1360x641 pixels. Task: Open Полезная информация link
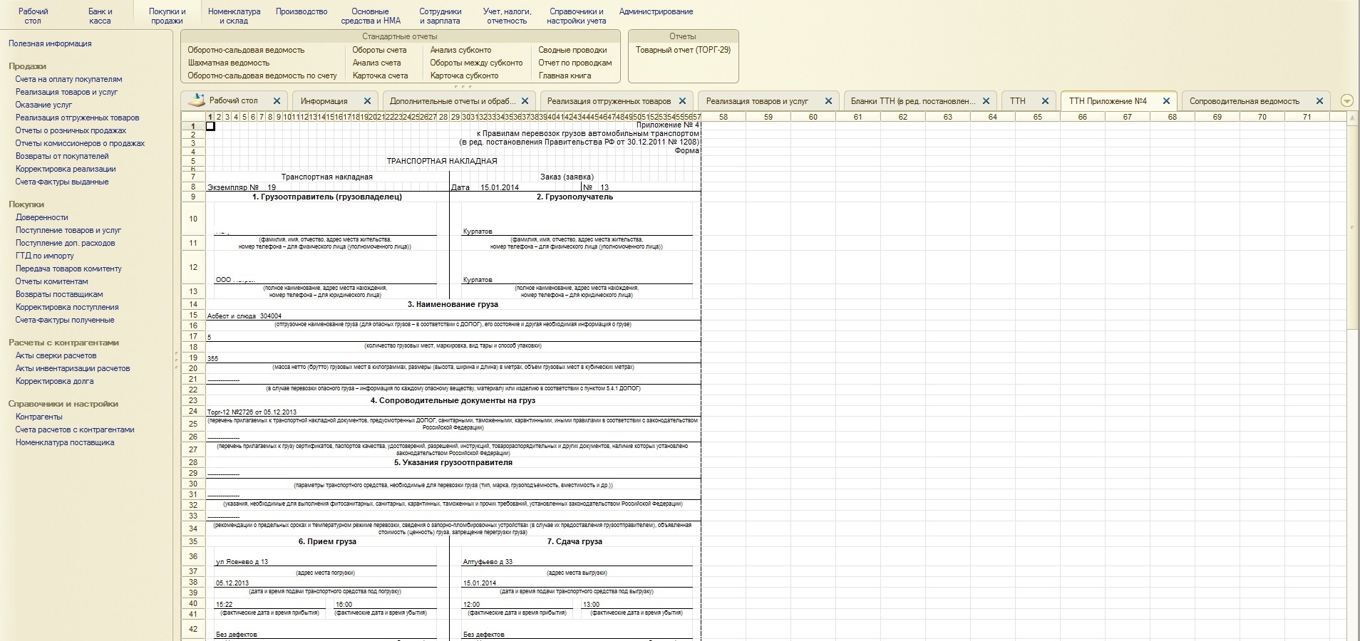coord(50,43)
